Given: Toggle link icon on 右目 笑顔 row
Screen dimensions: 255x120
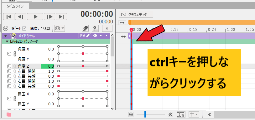Looking at the screenshot, I should [14, 86].
